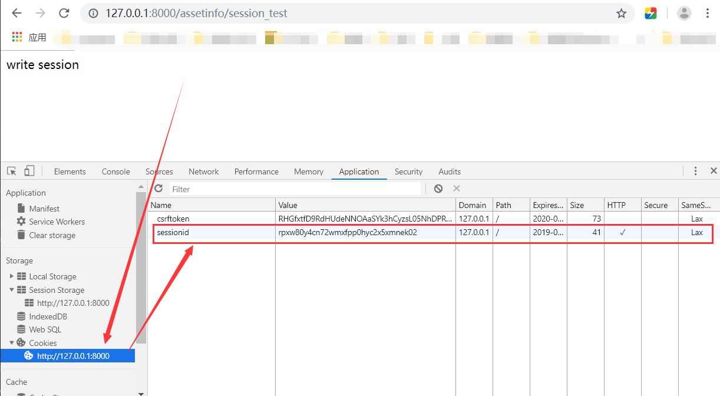Go back with the browser back arrow
This screenshot has height=396, width=720.
(17, 13)
